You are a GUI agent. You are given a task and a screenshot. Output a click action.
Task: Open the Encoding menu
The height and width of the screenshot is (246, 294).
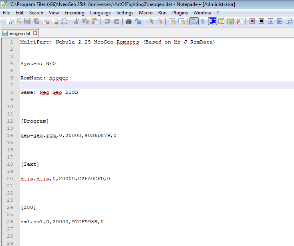(75, 13)
